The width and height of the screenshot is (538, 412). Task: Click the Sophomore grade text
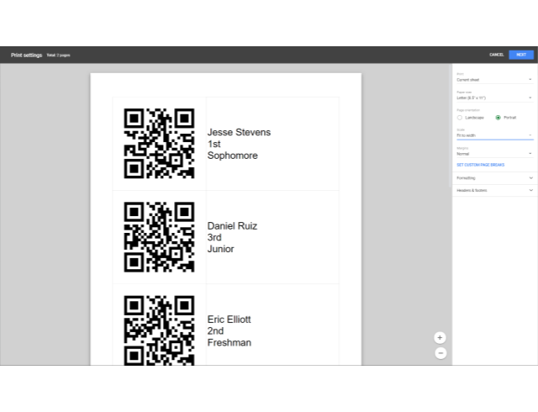[232, 156]
